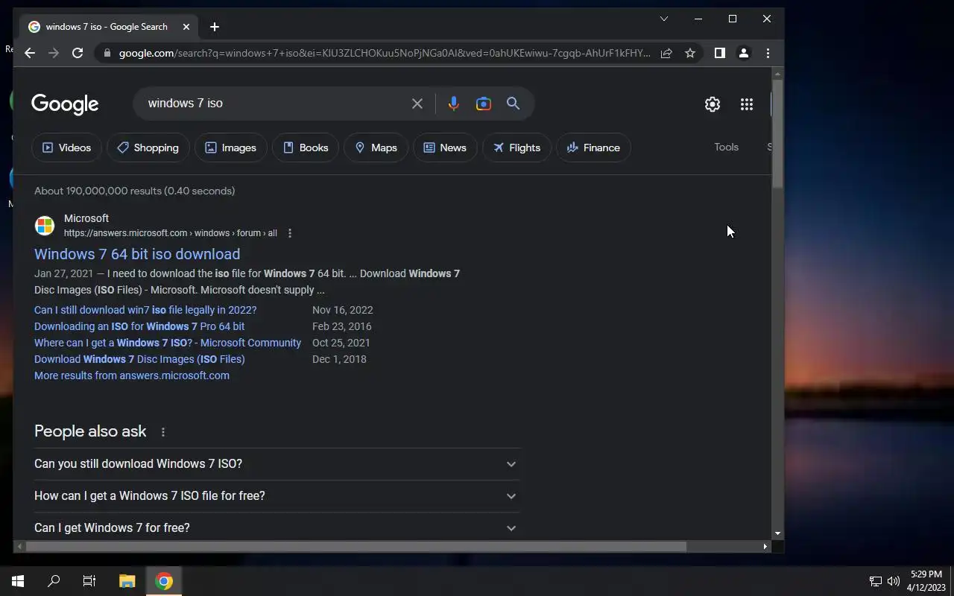Start voice search with the microphone icon

click(453, 104)
